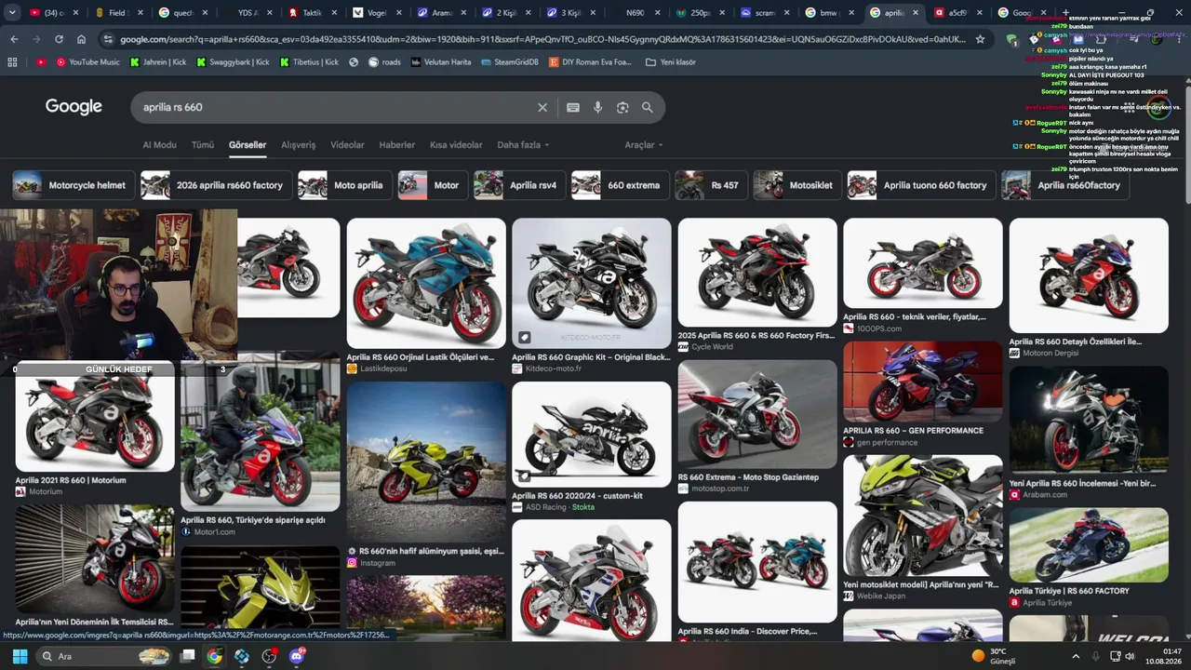Image resolution: width=1191 pixels, height=670 pixels.
Task: Open the weather widget showing 30°C
Action: point(992,656)
